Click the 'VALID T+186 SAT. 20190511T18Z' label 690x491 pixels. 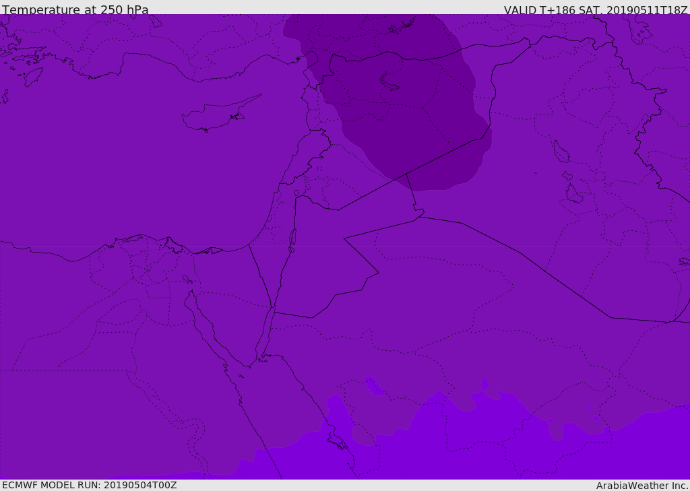[x=596, y=9]
